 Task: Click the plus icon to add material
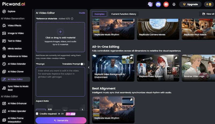point(60,32)
